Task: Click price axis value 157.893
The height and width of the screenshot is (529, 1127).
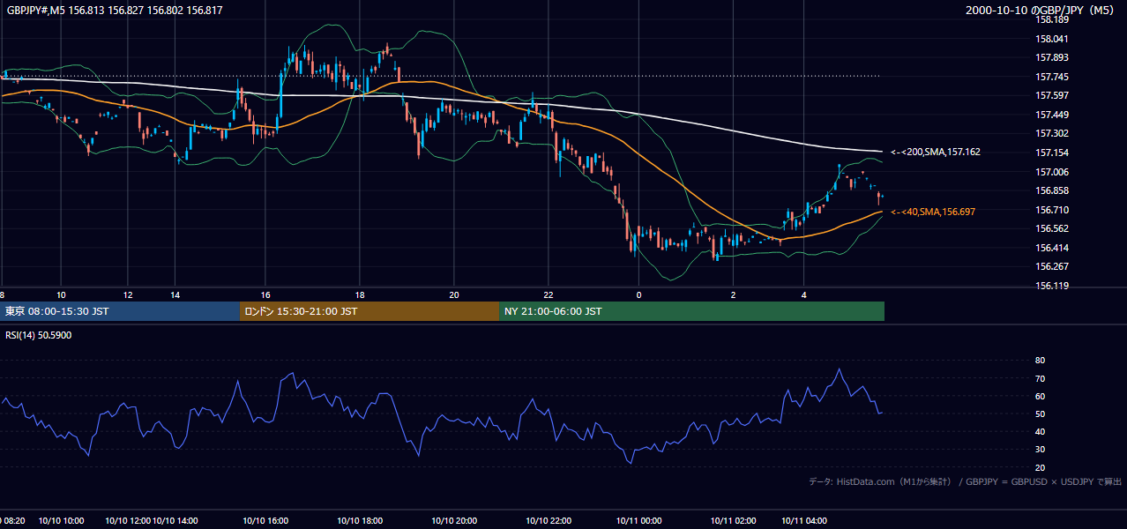Action: (x=1052, y=58)
